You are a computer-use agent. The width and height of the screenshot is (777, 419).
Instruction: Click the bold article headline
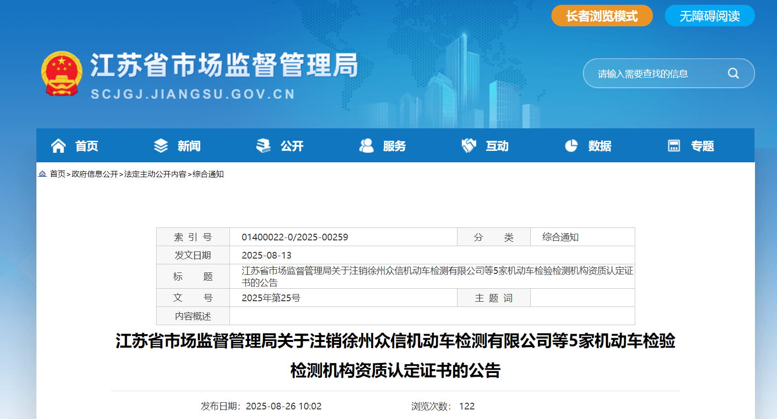click(395, 355)
